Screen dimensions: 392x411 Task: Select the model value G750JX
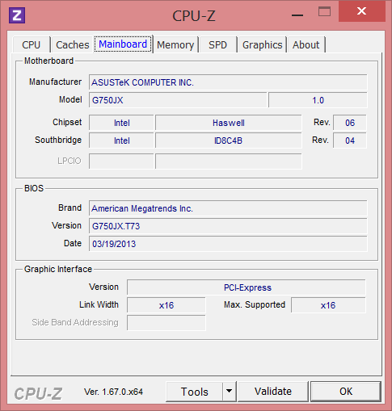178,100
